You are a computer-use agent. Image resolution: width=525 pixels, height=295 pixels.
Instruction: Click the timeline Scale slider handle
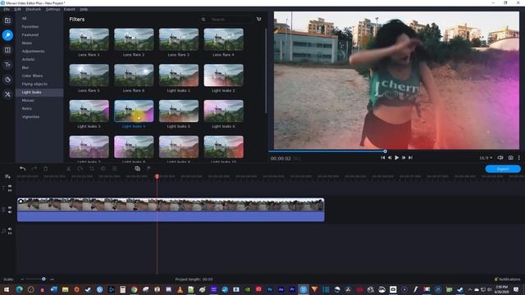(x=43, y=279)
